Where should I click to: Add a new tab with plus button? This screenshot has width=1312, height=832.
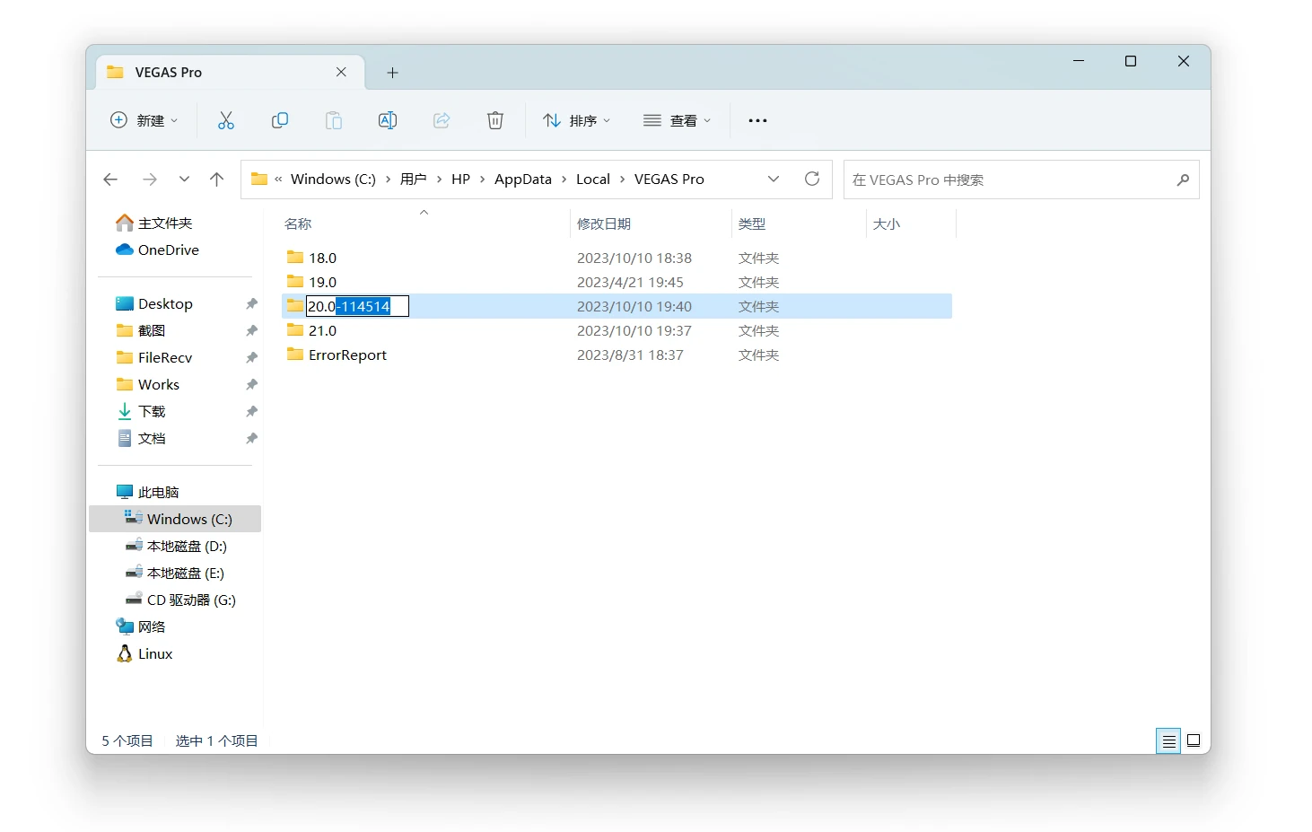click(x=392, y=73)
